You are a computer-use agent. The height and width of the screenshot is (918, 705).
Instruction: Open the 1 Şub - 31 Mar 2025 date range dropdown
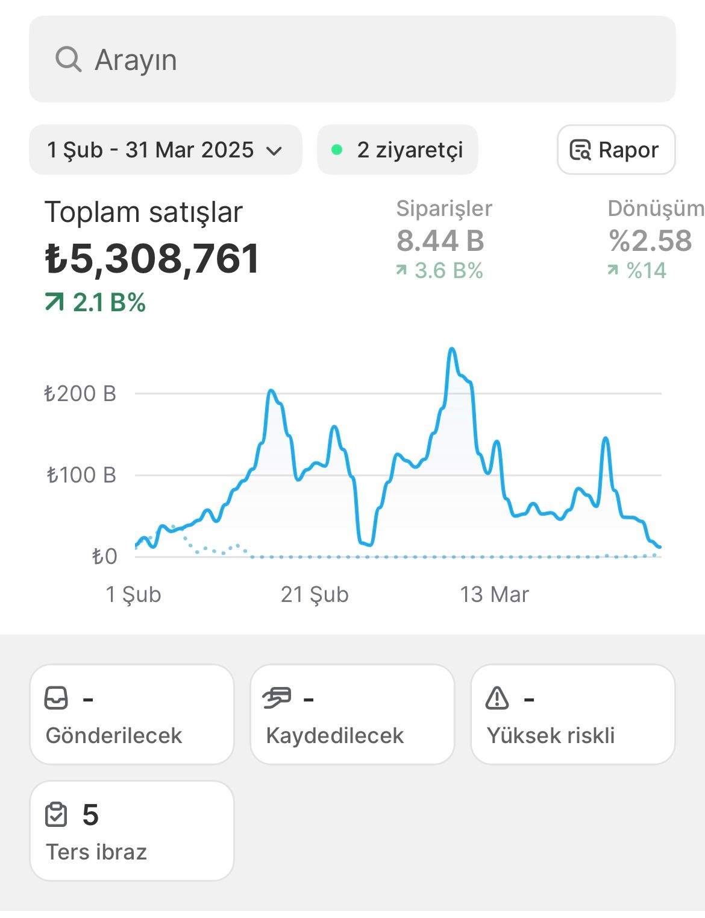tap(166, 150)
